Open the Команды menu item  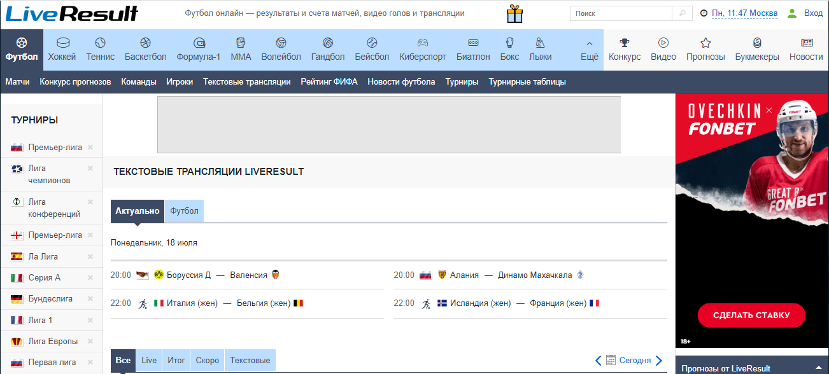pos(139,82)
